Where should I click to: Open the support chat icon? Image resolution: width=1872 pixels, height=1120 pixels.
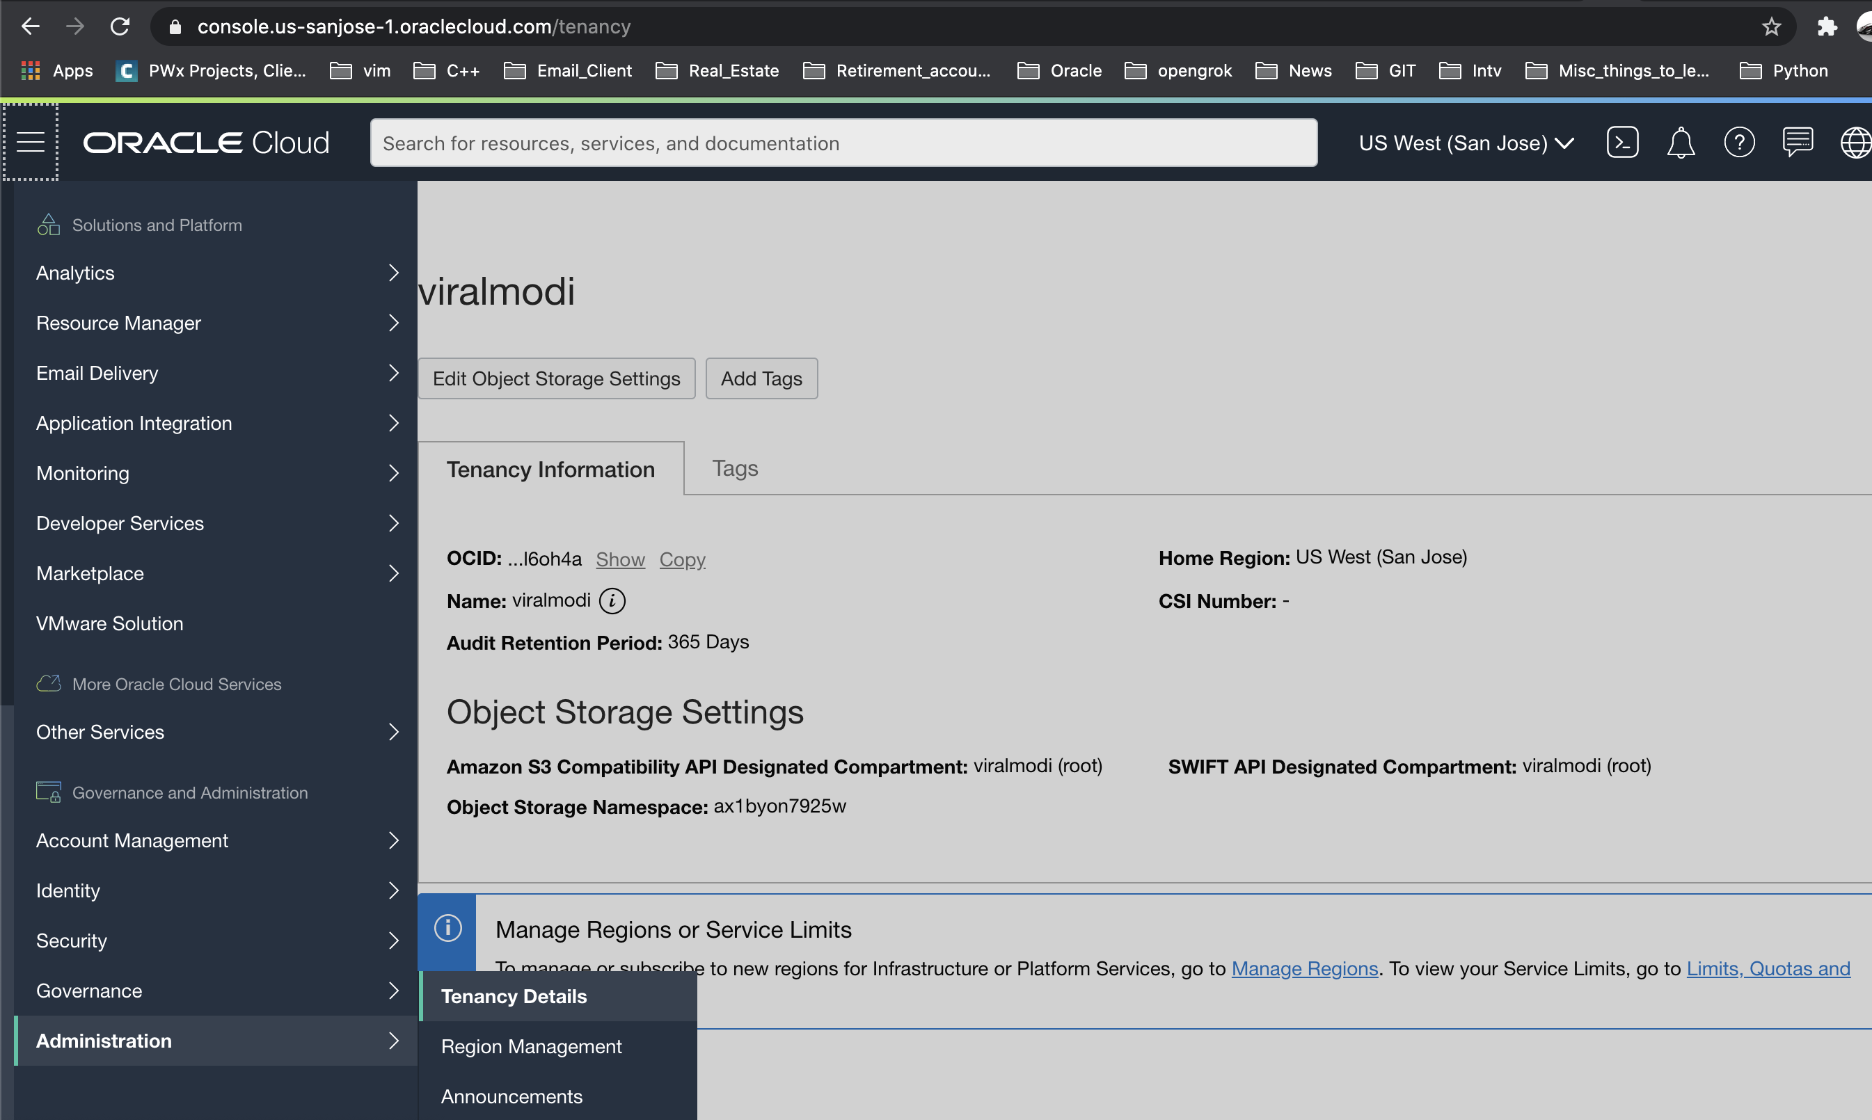coord(1798,142)
